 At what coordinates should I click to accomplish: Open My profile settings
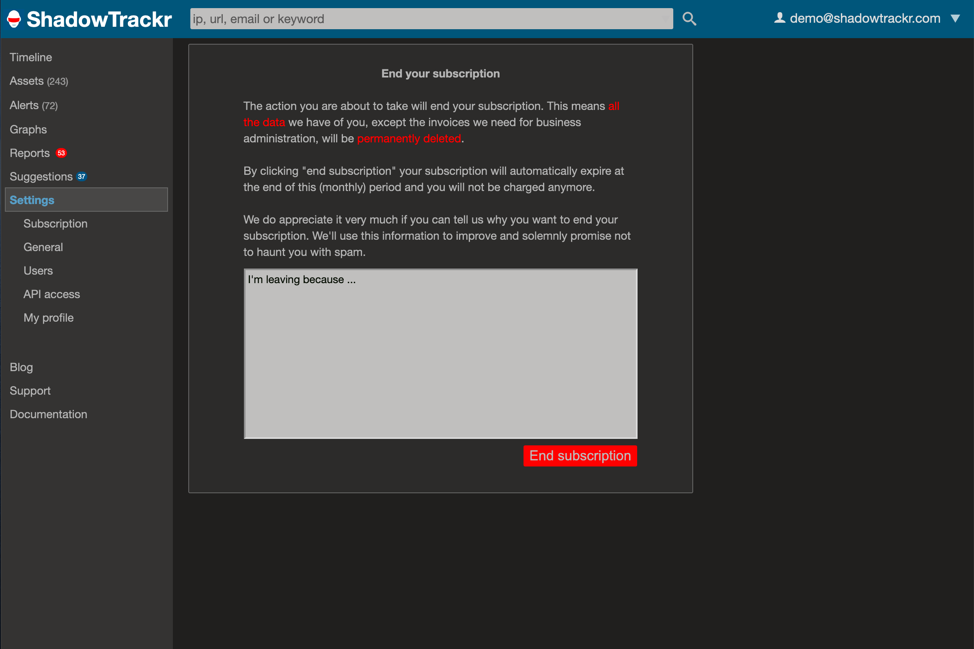click(48, 318)
